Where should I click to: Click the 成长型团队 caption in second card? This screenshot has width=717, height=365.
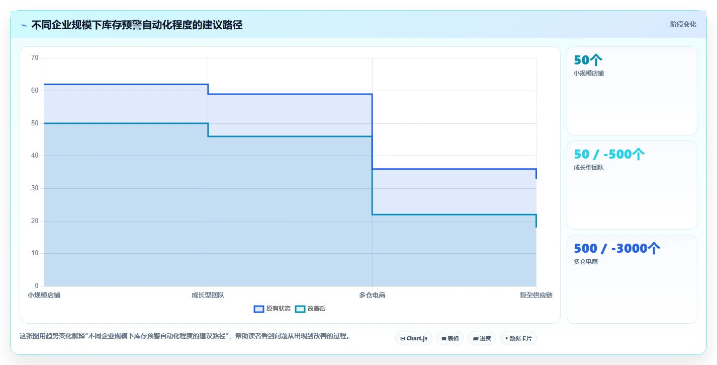coord(589,168)
